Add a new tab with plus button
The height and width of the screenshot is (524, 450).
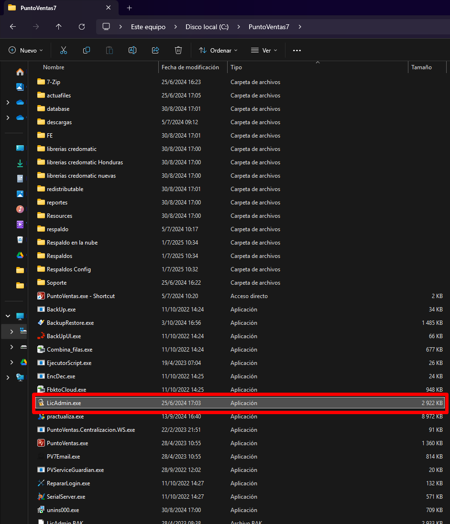(130, 8)
